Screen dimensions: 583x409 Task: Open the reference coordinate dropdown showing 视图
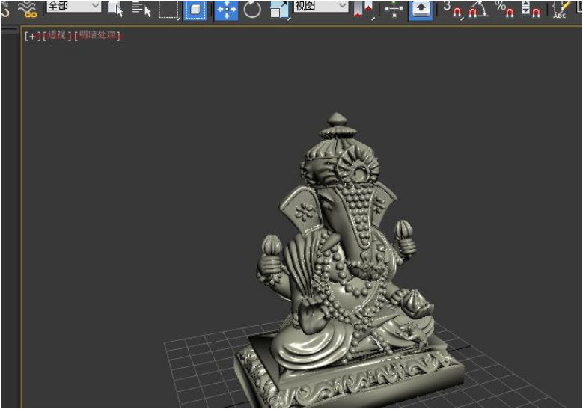coord(320,6)
